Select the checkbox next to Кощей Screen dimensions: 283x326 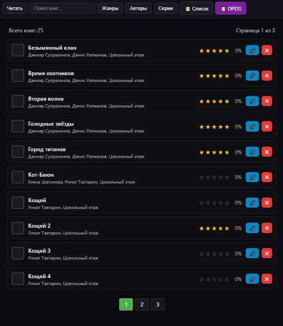18,203
